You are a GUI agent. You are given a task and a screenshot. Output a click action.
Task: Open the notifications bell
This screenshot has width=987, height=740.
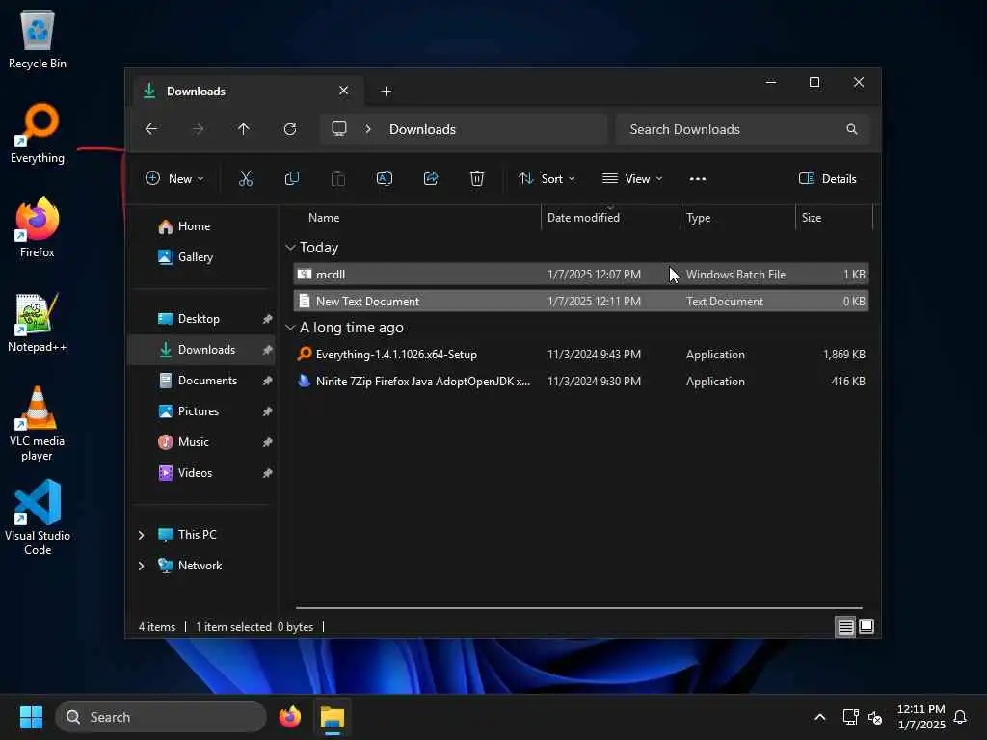tap(961, 717)
